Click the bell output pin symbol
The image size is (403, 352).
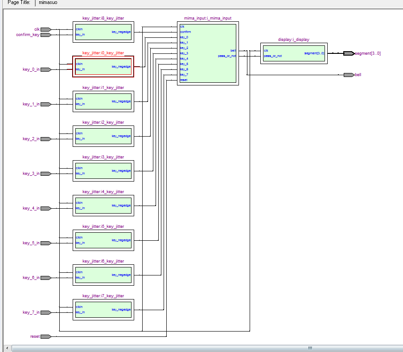click(x=349, y=75)
